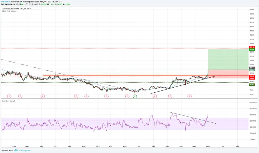Click the EMA (50, close) indicator label

9,11
